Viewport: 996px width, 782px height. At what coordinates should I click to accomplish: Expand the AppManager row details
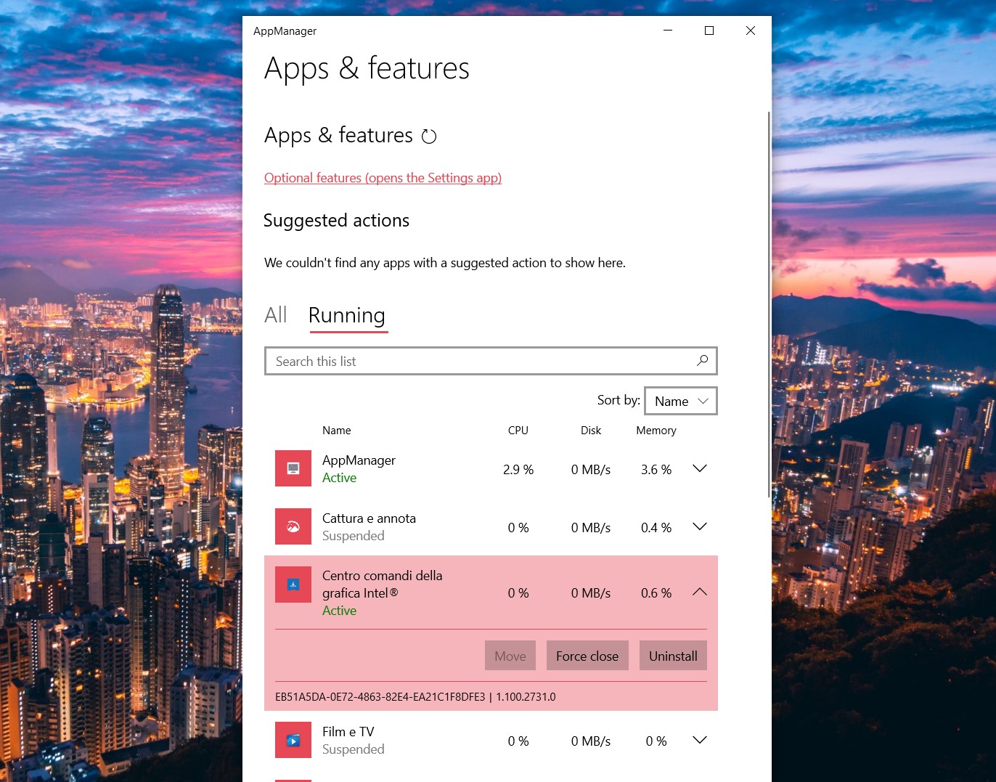(x=700, y=469)
